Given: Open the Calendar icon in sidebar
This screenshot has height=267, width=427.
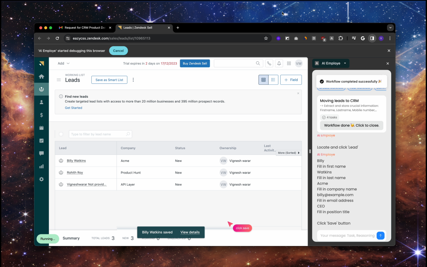Looking at the screenshot, I should [41, 128].
